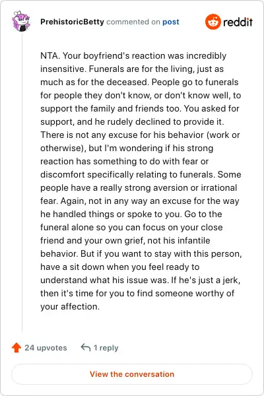Viewport: 264px width, 396px height.
Task: Open 'View the conversation' button
Action: pos(132,374)
